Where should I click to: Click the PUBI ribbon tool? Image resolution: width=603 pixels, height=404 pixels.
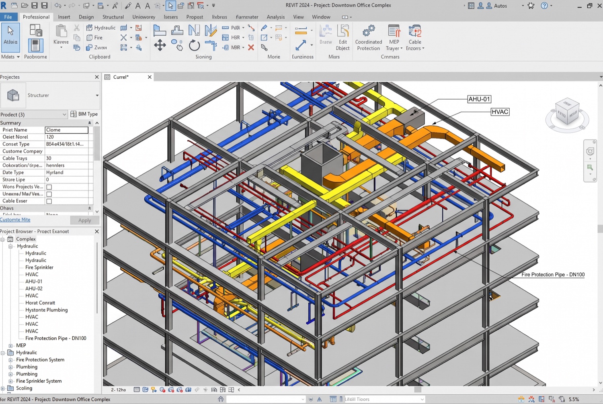[233, 28]
